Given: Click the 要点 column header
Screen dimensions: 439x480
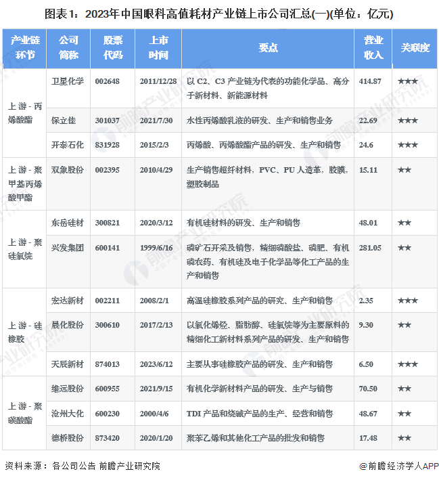Looking at the screenshot, I should click(x=268, y=48).
